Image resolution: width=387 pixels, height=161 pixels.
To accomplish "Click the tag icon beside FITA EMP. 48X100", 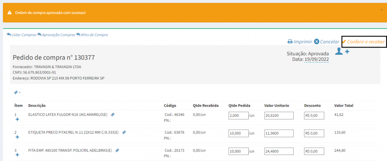I will 117,150.
